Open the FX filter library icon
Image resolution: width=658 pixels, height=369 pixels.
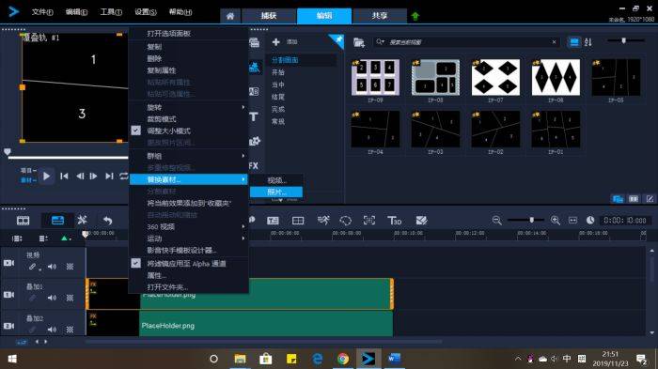click(x=254, y=165)
